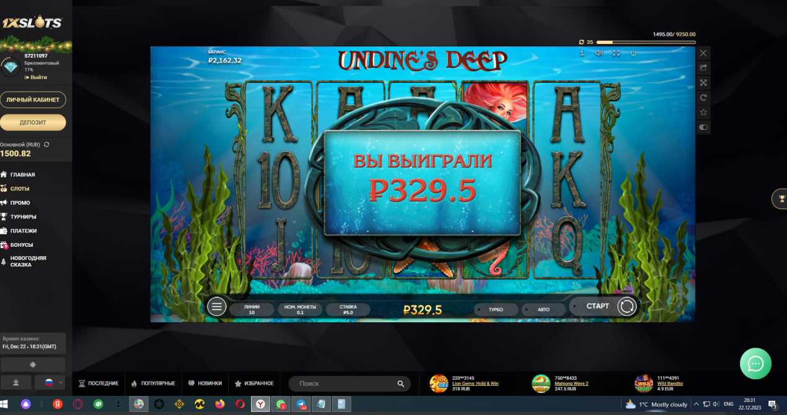787x415 pixels.
Task: Open the ПРОМО section
Action: click(x=20, y=203)
